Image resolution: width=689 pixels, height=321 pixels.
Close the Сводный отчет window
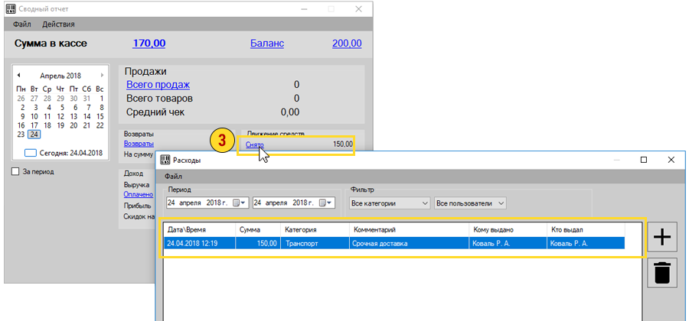pyautogui.click(x=358, y=8)
